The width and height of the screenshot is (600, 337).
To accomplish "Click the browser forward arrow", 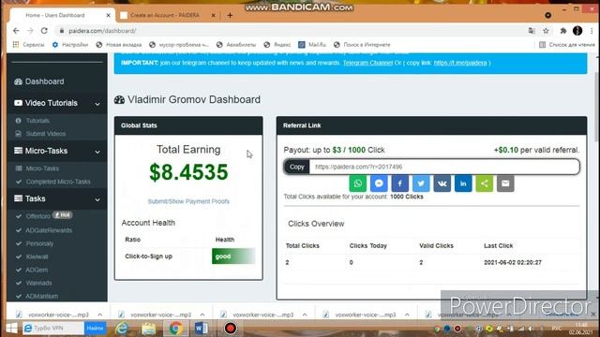I will (30, 31).
